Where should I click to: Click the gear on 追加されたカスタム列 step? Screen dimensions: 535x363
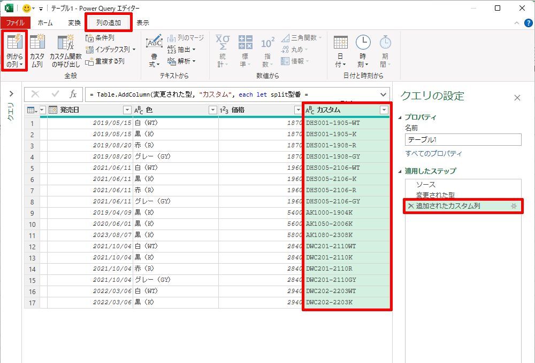514,206
